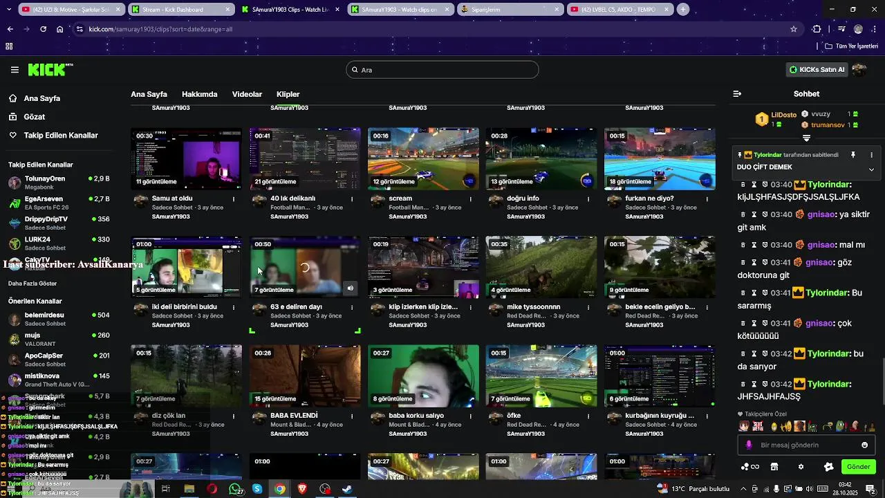Image resolution: width=885 pixels, height=498 pixels.
Task: Bookmark this page with the star icon
Action: 794,29
